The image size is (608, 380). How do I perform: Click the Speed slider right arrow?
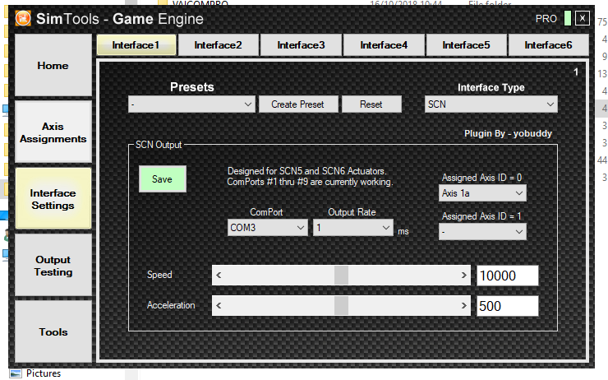(463, 275)
